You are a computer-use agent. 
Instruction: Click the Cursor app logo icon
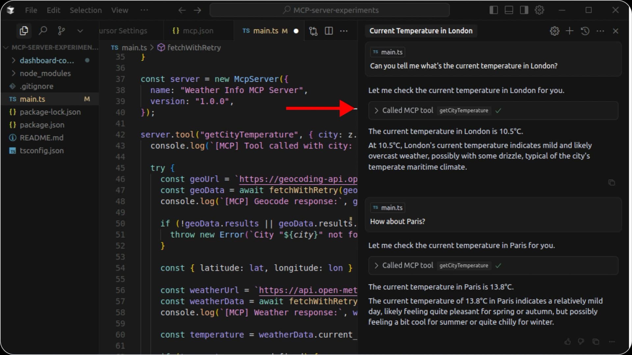click(10, 10)
